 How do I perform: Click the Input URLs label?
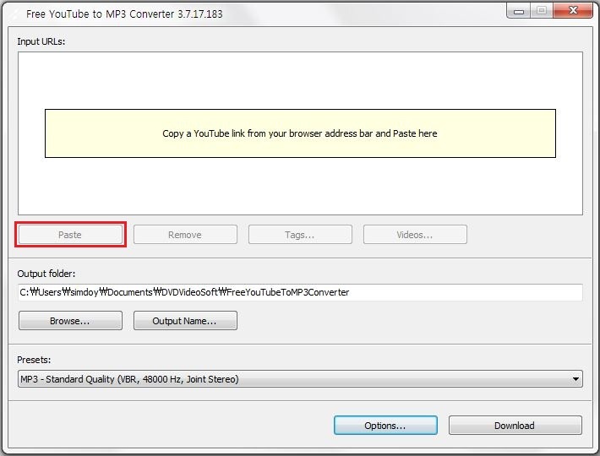(x=41, y=41)
